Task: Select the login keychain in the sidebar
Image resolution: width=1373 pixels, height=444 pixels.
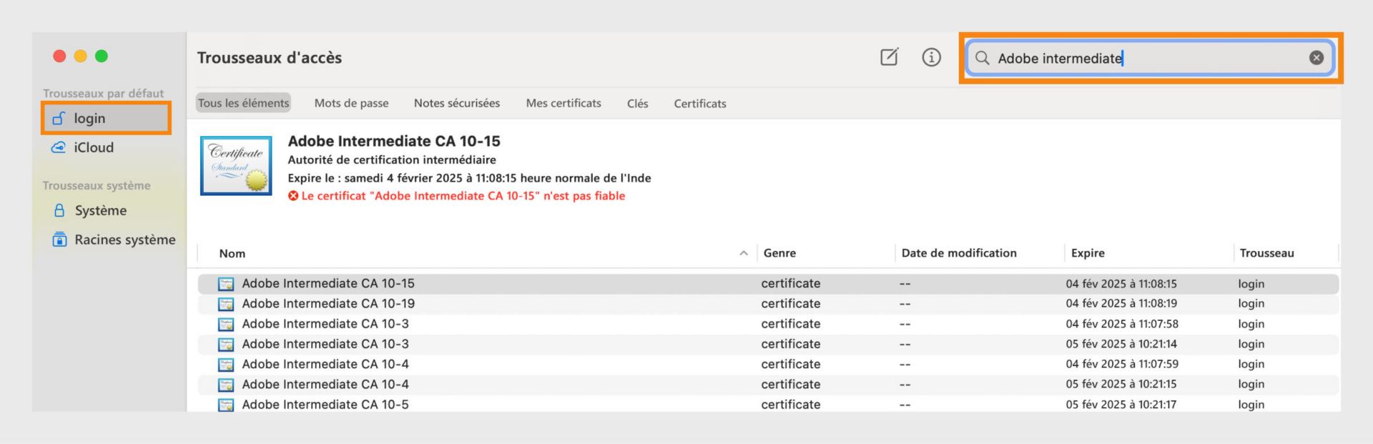Action: (106, 118)
